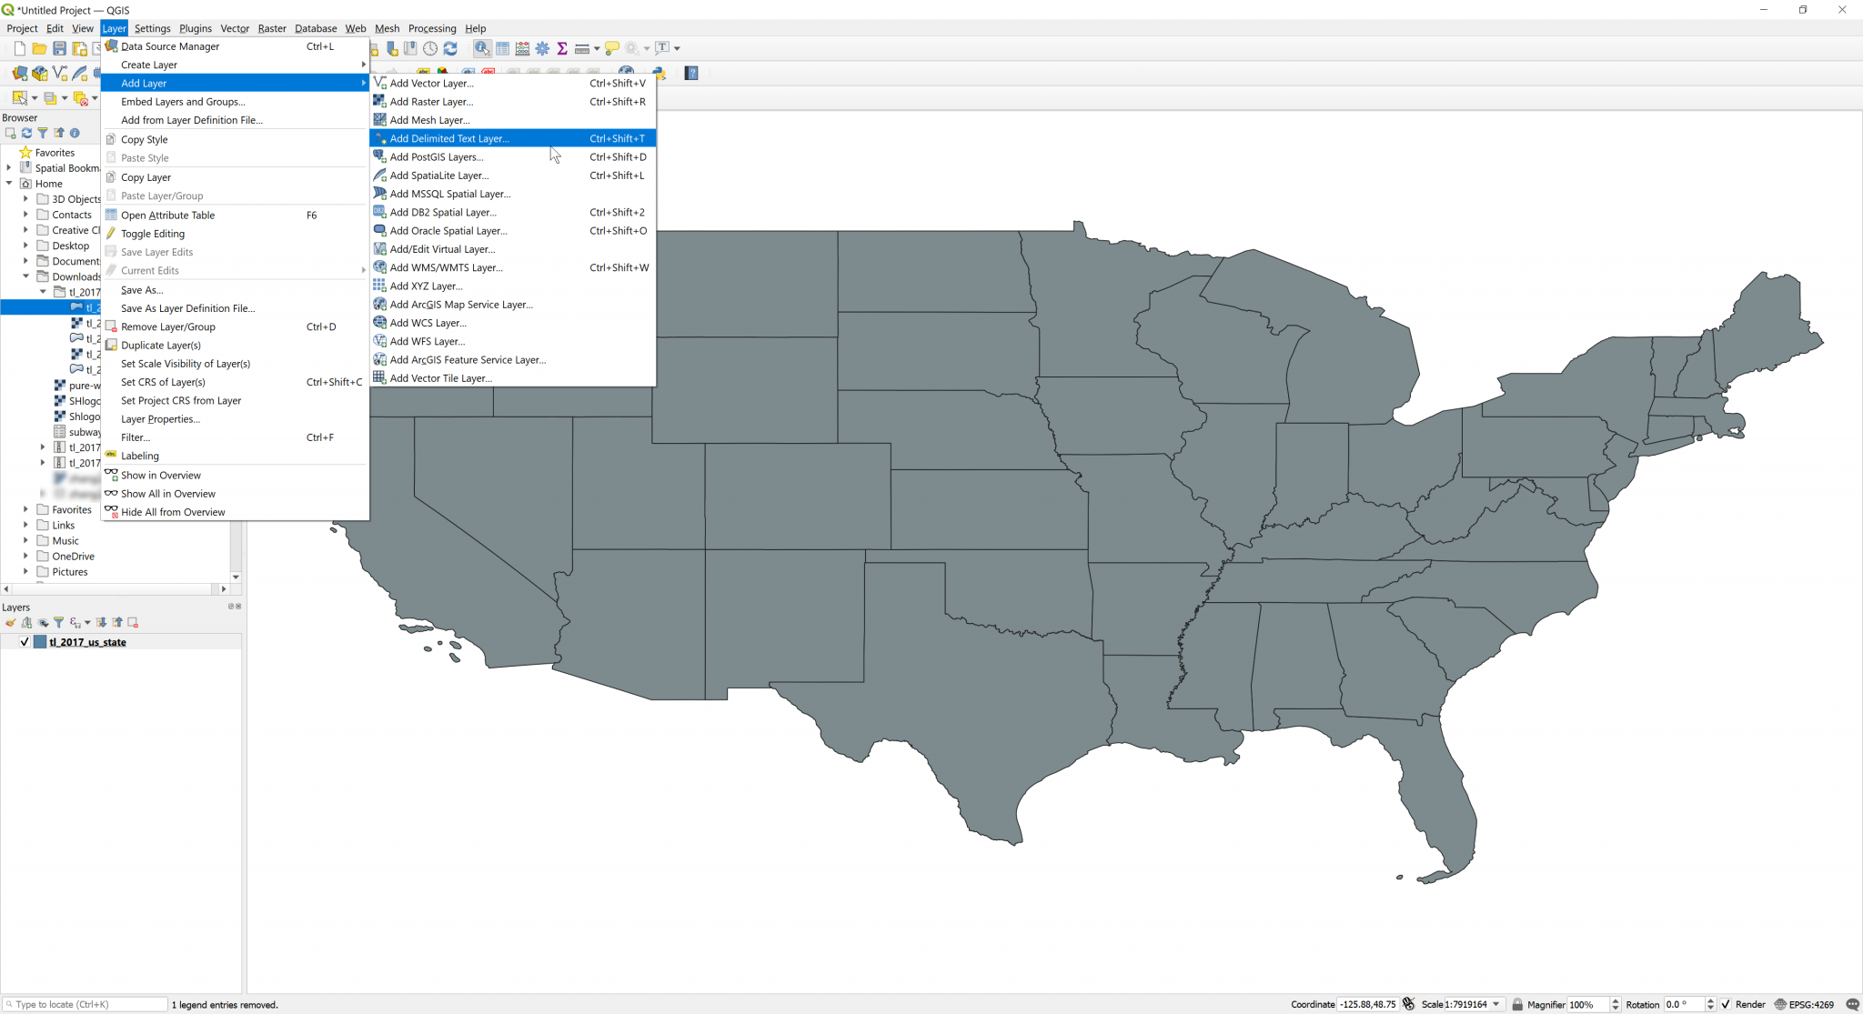Open the Messages log panel button

click(1852, 1004)
